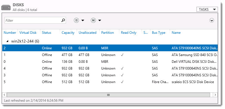Sort by the Capacity column header

click(x=68, y=33)
